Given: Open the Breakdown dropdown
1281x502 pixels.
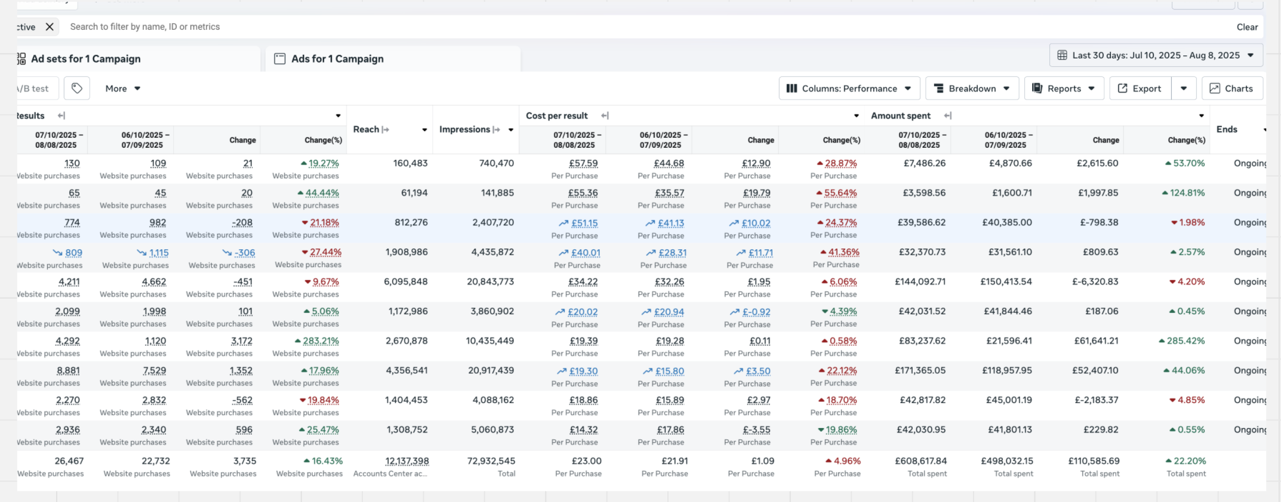Looking at the screenshot, I should [972, 88].
